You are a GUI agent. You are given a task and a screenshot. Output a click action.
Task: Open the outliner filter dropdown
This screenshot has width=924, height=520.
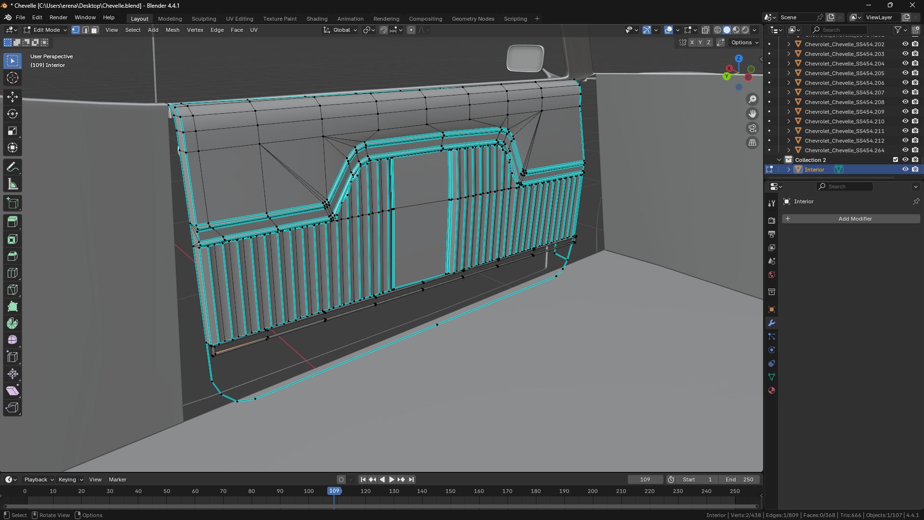[x=900, y=30]
